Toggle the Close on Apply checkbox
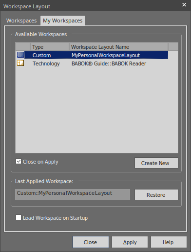Image resolution: width=191 pixels, height=252 pixels. [x=19, y=162]
